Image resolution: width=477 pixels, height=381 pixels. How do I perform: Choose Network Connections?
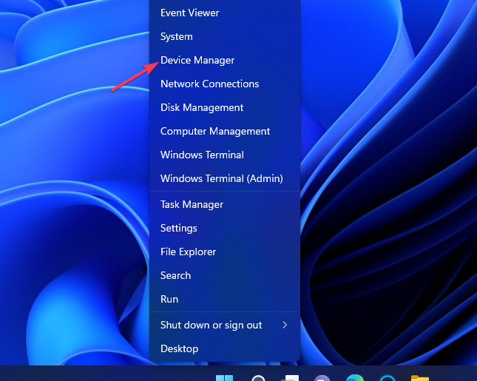point(225,84)
